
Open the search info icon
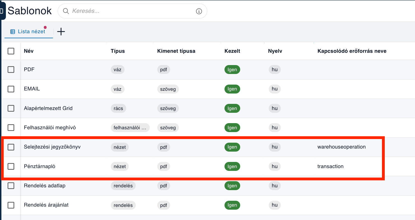tap(199, 11)
